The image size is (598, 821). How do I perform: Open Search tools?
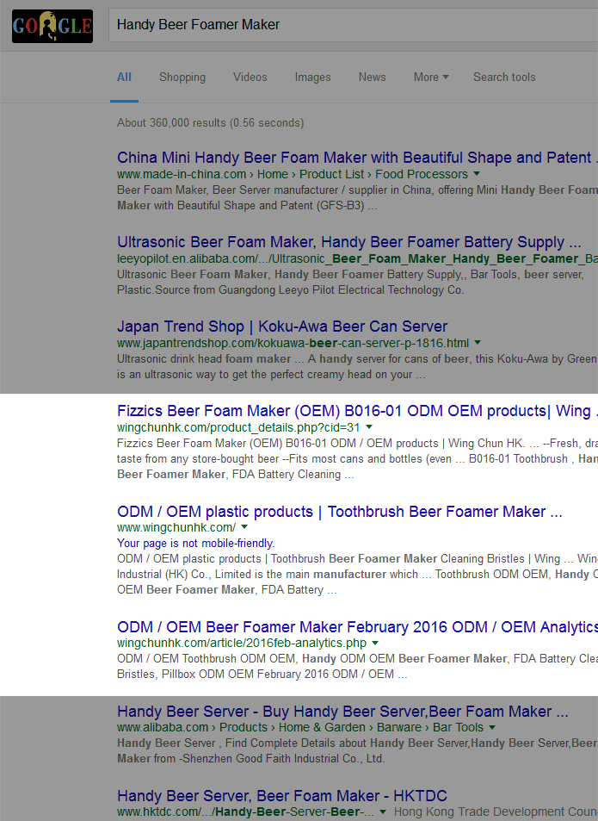point(504,77)
